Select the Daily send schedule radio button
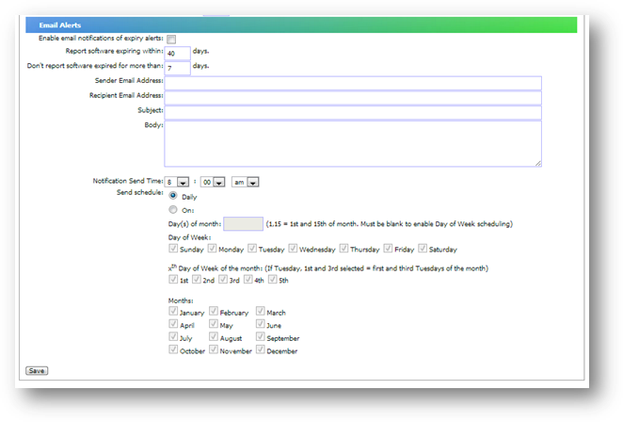The width and height of the screenshot is (623, 422). coord(173,196)
